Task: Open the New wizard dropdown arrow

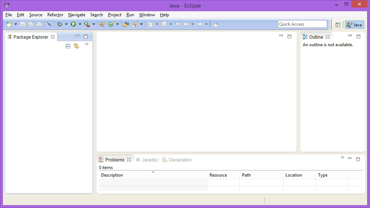Action: [x=16, y=24]
